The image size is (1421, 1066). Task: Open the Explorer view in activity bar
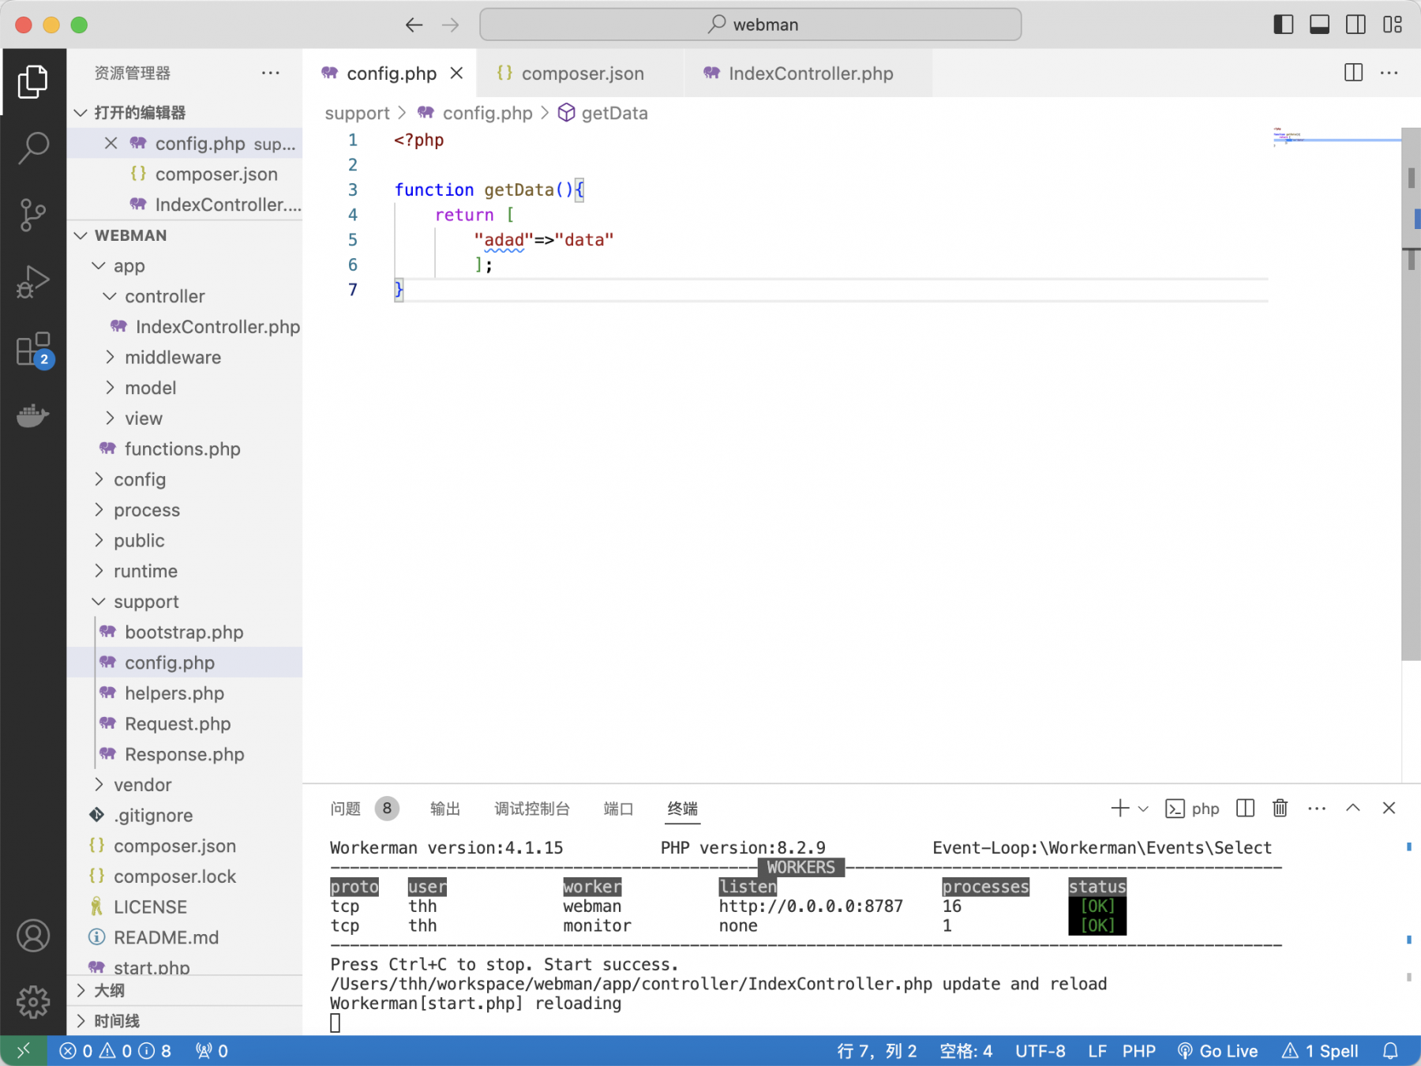point(32,81)
